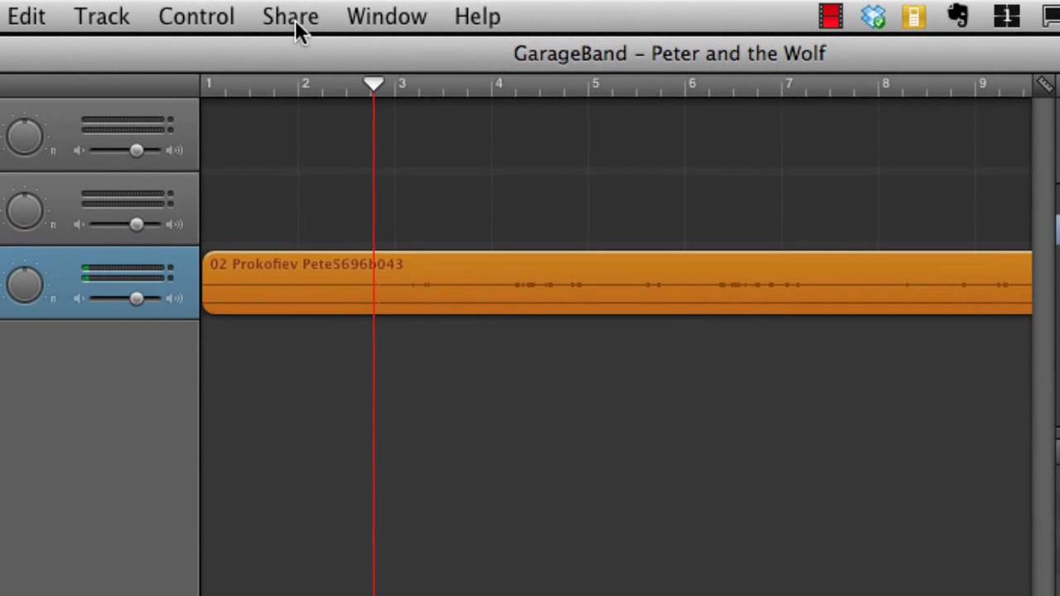Click the level meter on the second track

123,199
